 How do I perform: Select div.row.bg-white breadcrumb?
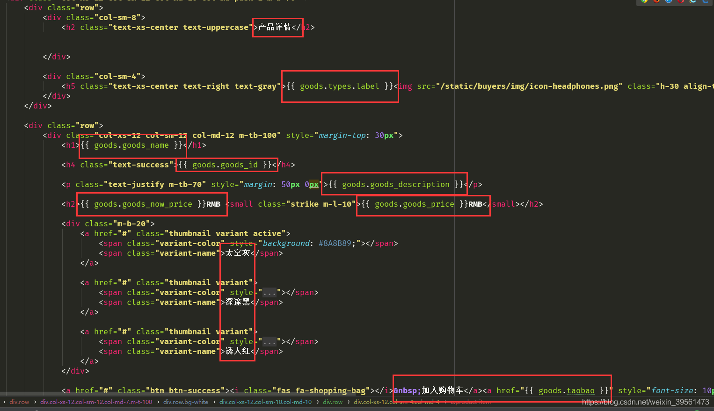(186, 402)
